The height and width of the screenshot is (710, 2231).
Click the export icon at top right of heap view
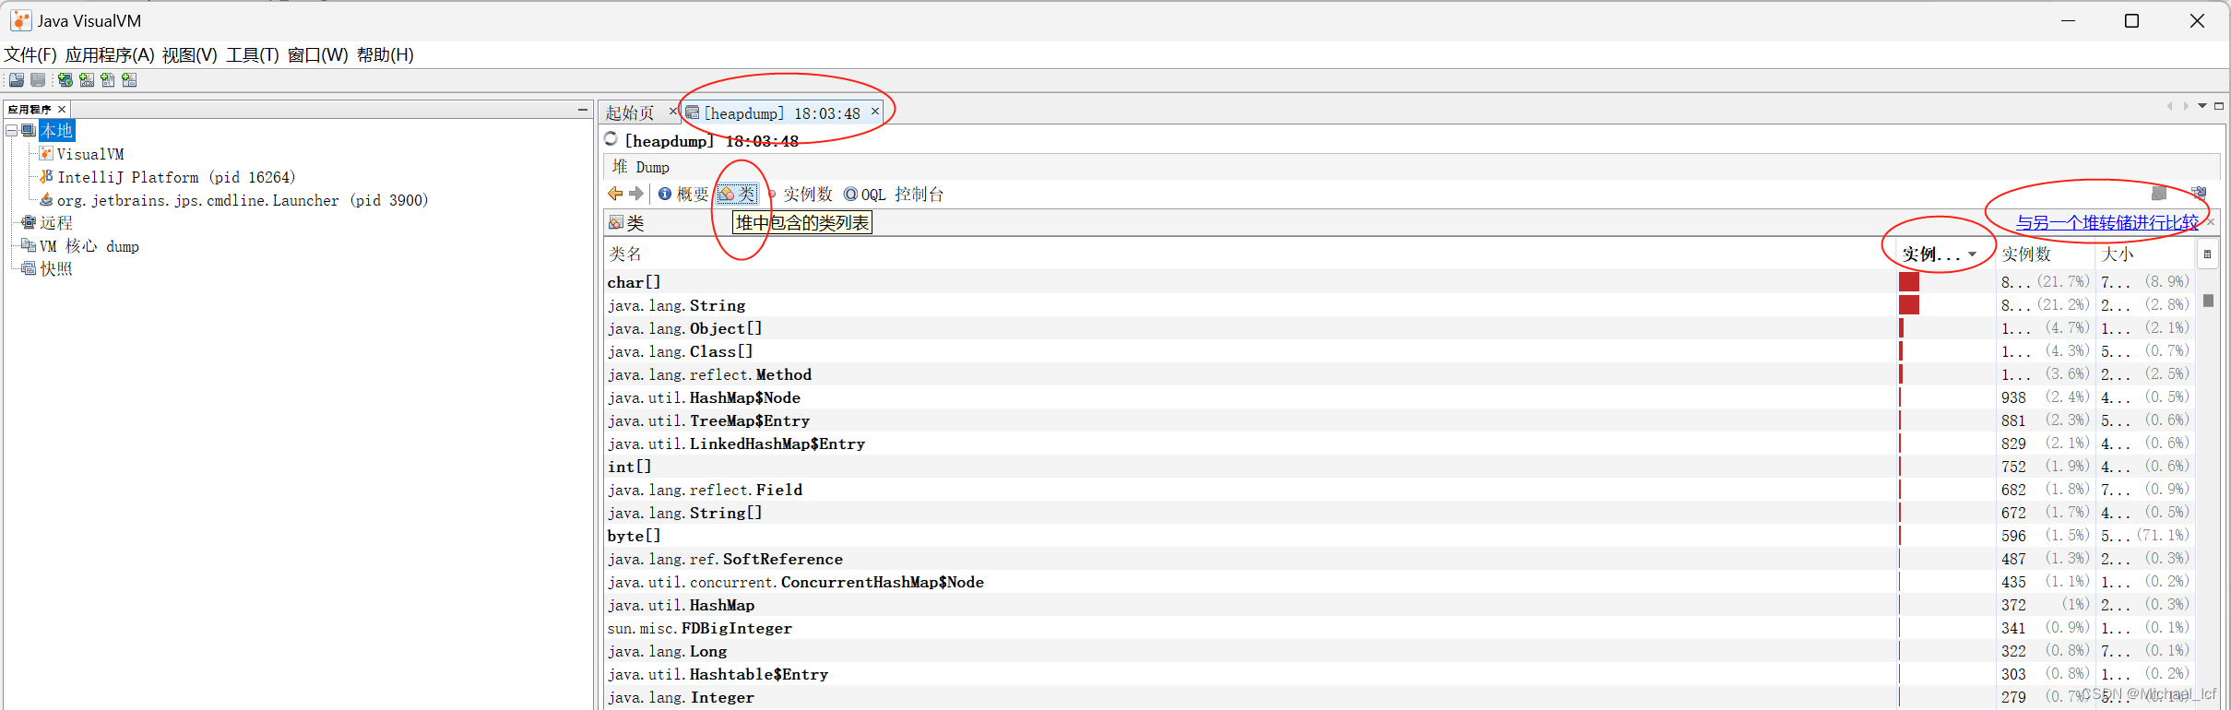tap(2200, 193)
